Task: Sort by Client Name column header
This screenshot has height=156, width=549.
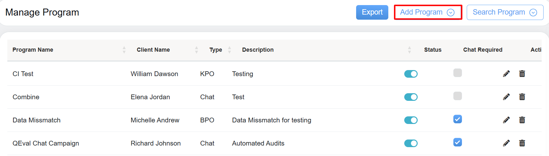Action: [153, 50]
